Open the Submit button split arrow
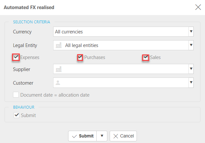Screen dimensions: 205x143 (102, 136)
